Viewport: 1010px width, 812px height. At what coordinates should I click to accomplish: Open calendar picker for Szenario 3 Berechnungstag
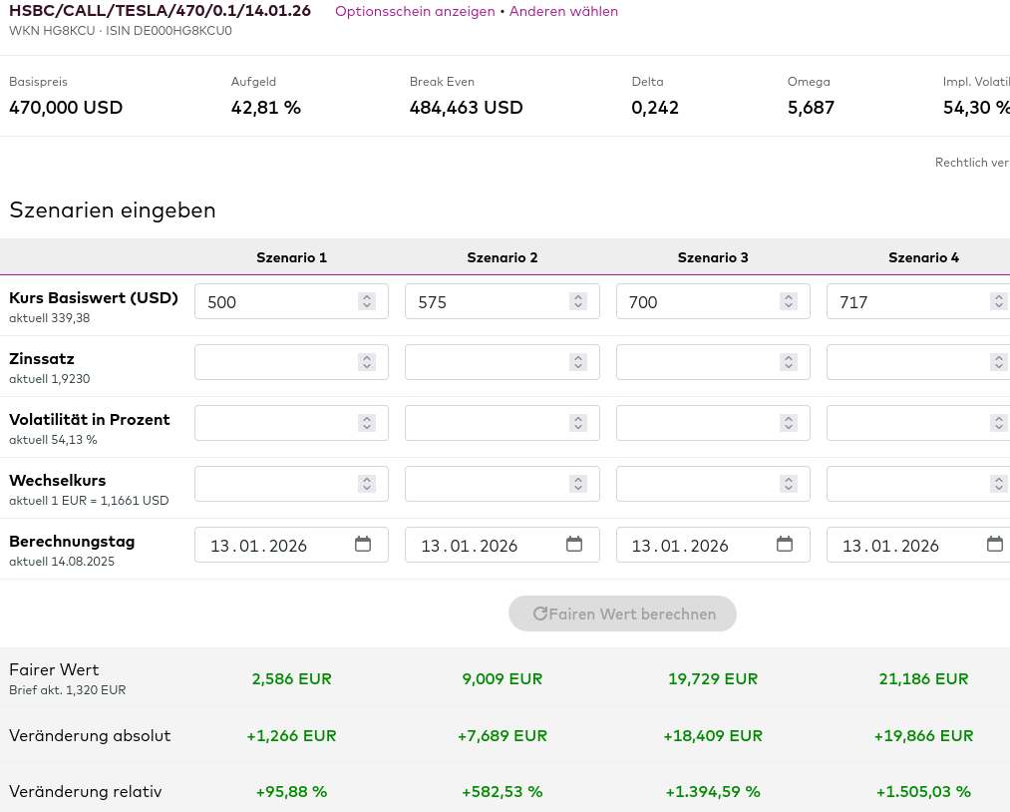[785, 545]
